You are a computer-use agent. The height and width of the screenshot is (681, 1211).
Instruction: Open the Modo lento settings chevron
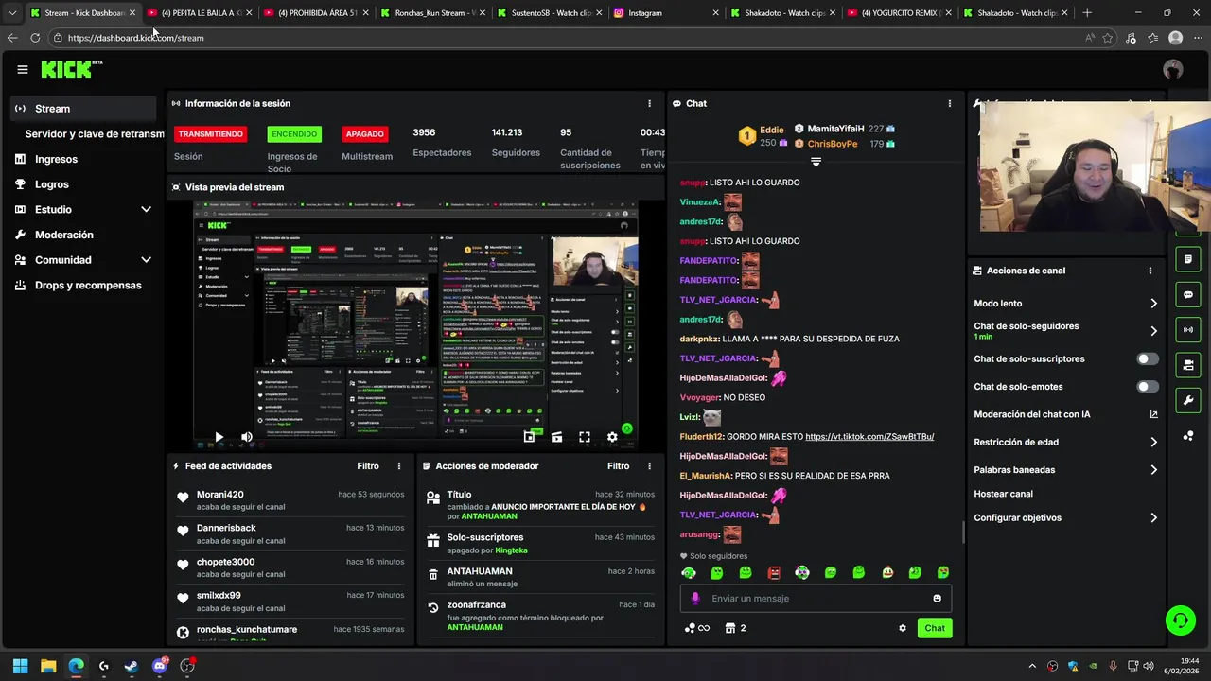(1153, 304)
